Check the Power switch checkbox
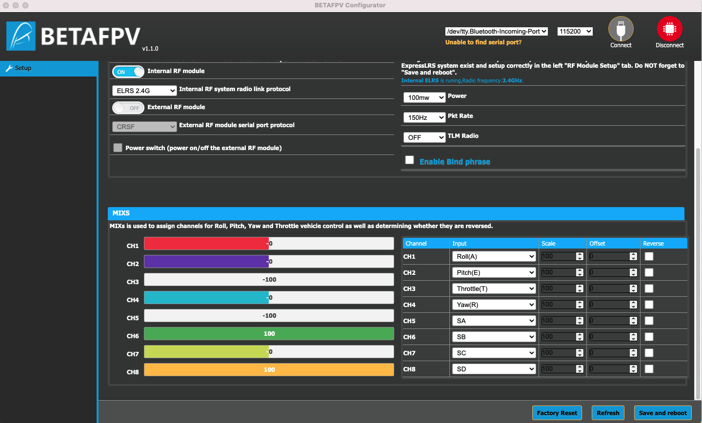 click(x=118, y=148)
